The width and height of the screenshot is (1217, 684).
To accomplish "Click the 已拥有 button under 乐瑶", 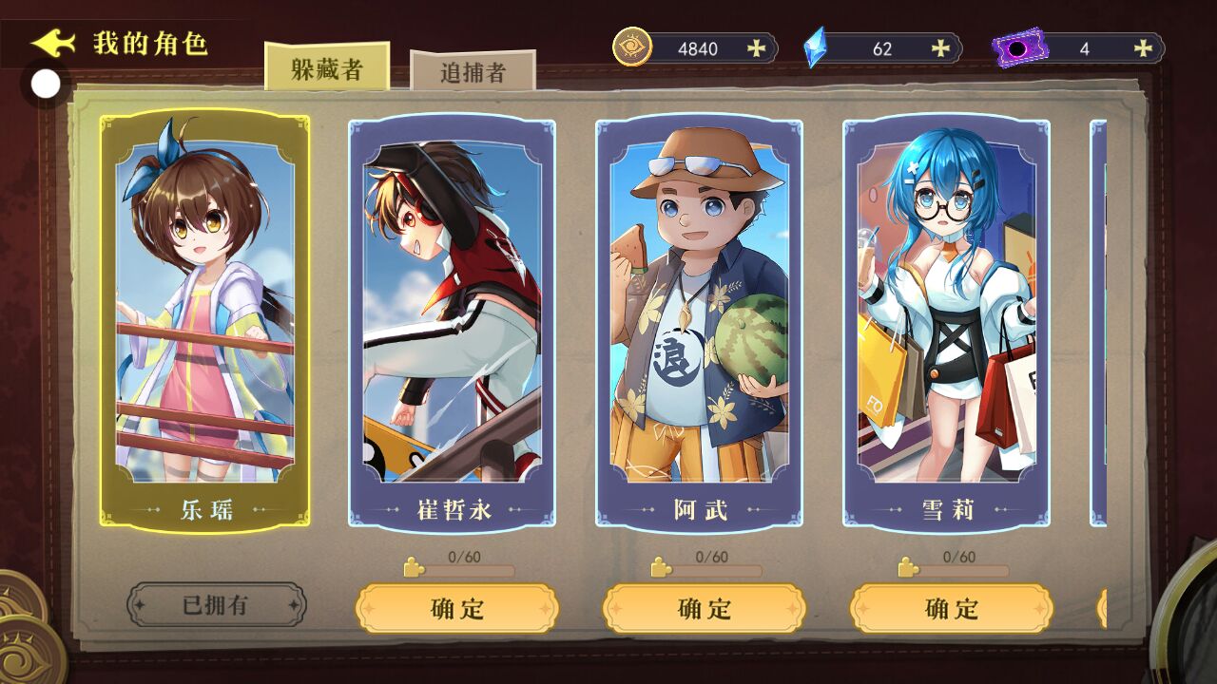I will (x=217, y=605).
